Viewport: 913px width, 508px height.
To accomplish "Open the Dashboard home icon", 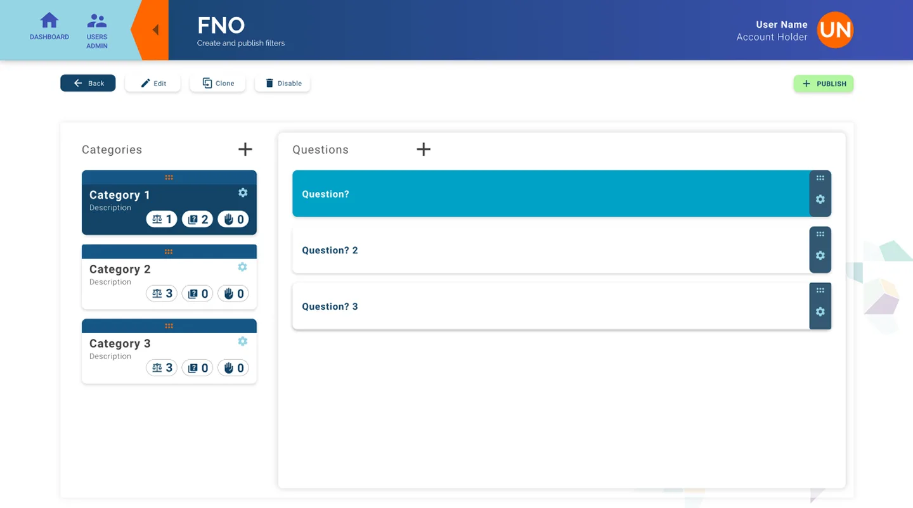I will coord(49,21).
